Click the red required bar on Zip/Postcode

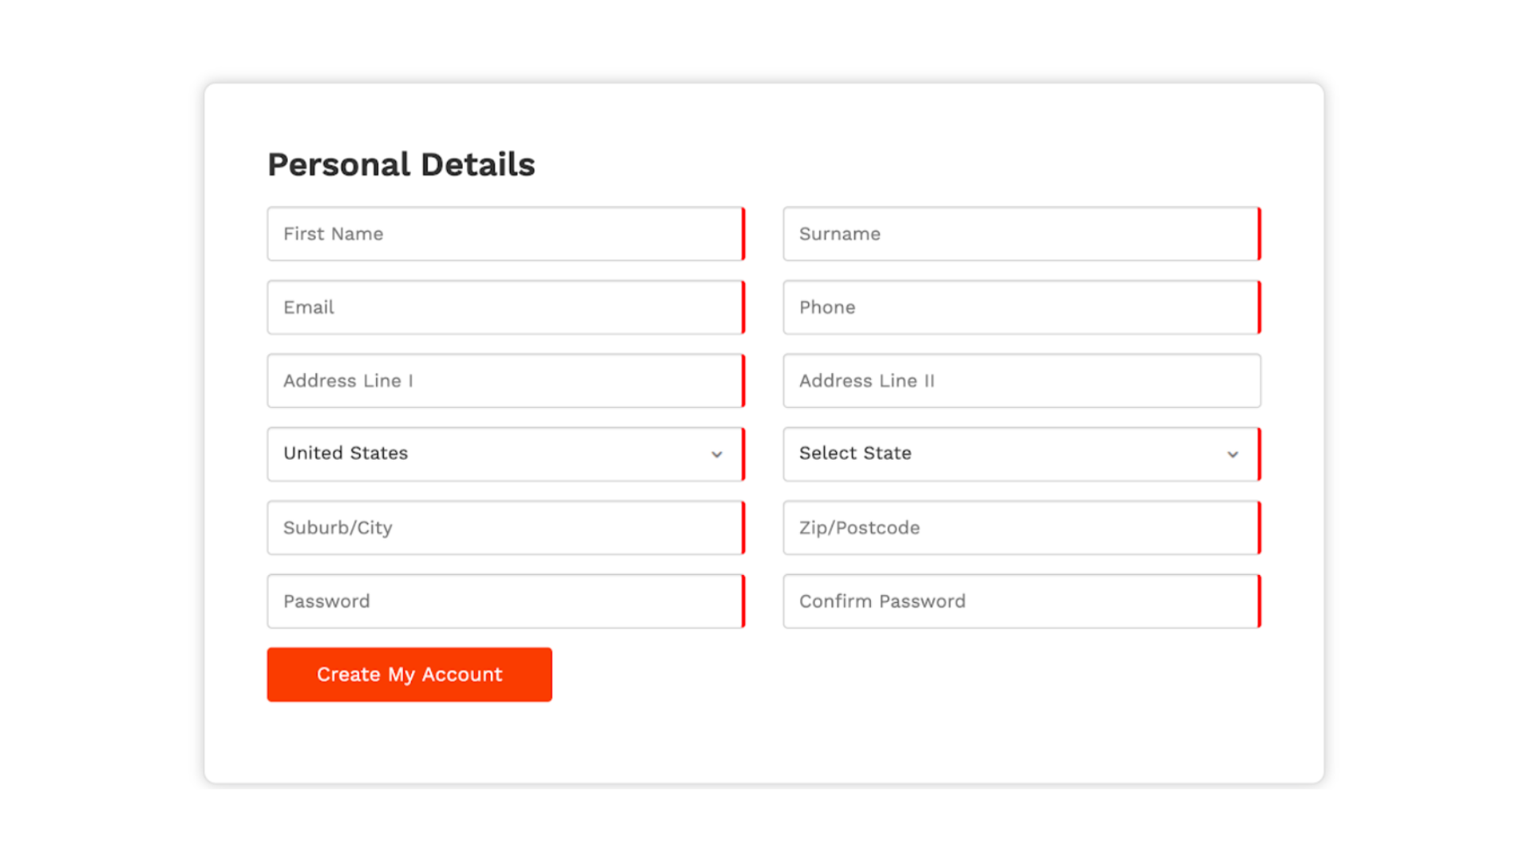[1259, 528]
